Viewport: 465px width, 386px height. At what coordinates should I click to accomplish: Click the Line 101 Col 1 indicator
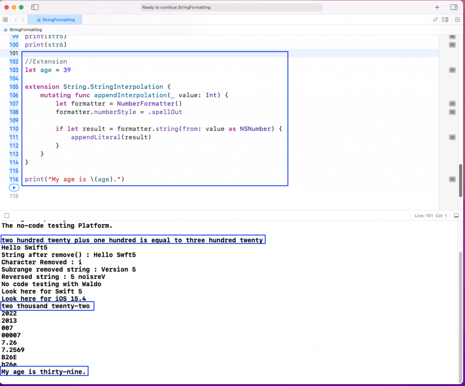431,215
